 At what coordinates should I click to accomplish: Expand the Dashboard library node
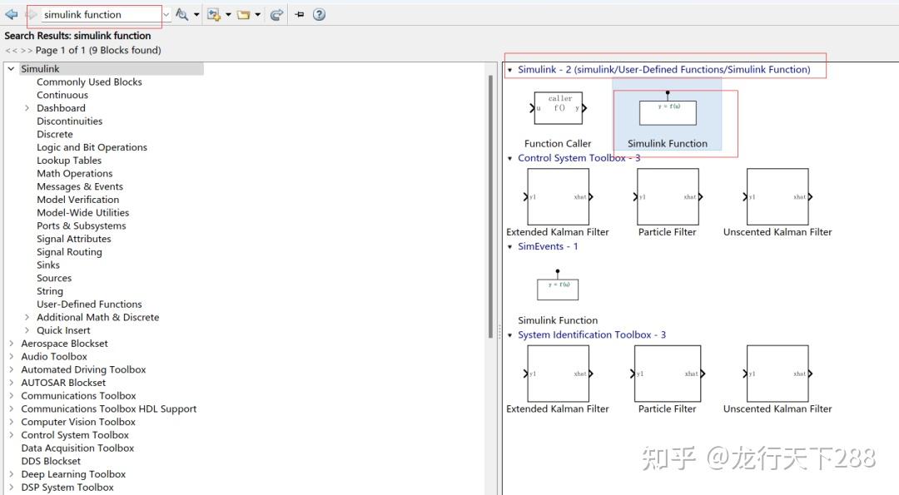click(x=27, y=107)
